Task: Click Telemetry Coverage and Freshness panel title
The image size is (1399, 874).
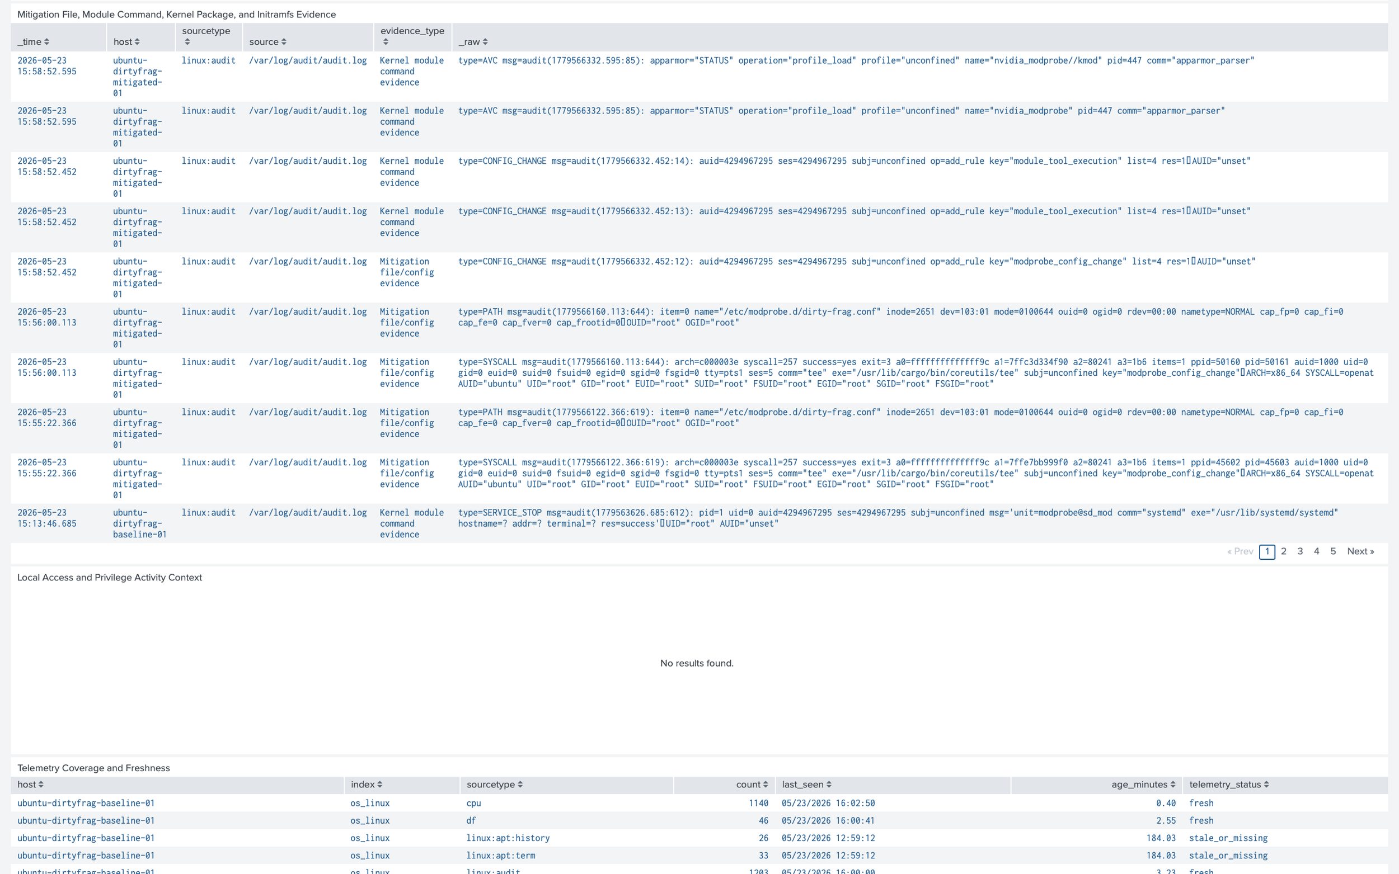Action: [x=93, y=768]
